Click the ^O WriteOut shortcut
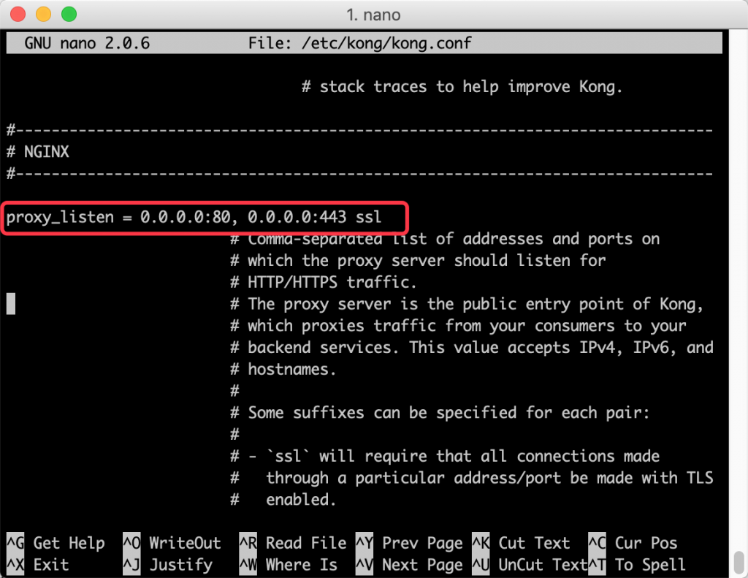Viewport: 748px width, 578px height. 172,543
